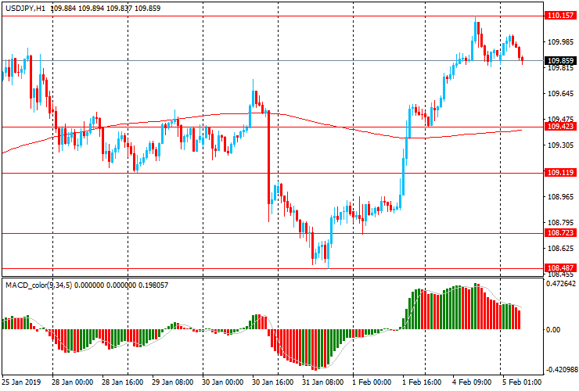Click the 110.157 resistance price label

(560, 16)
